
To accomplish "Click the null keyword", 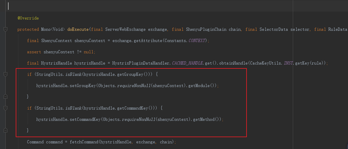I will point(88,52).
